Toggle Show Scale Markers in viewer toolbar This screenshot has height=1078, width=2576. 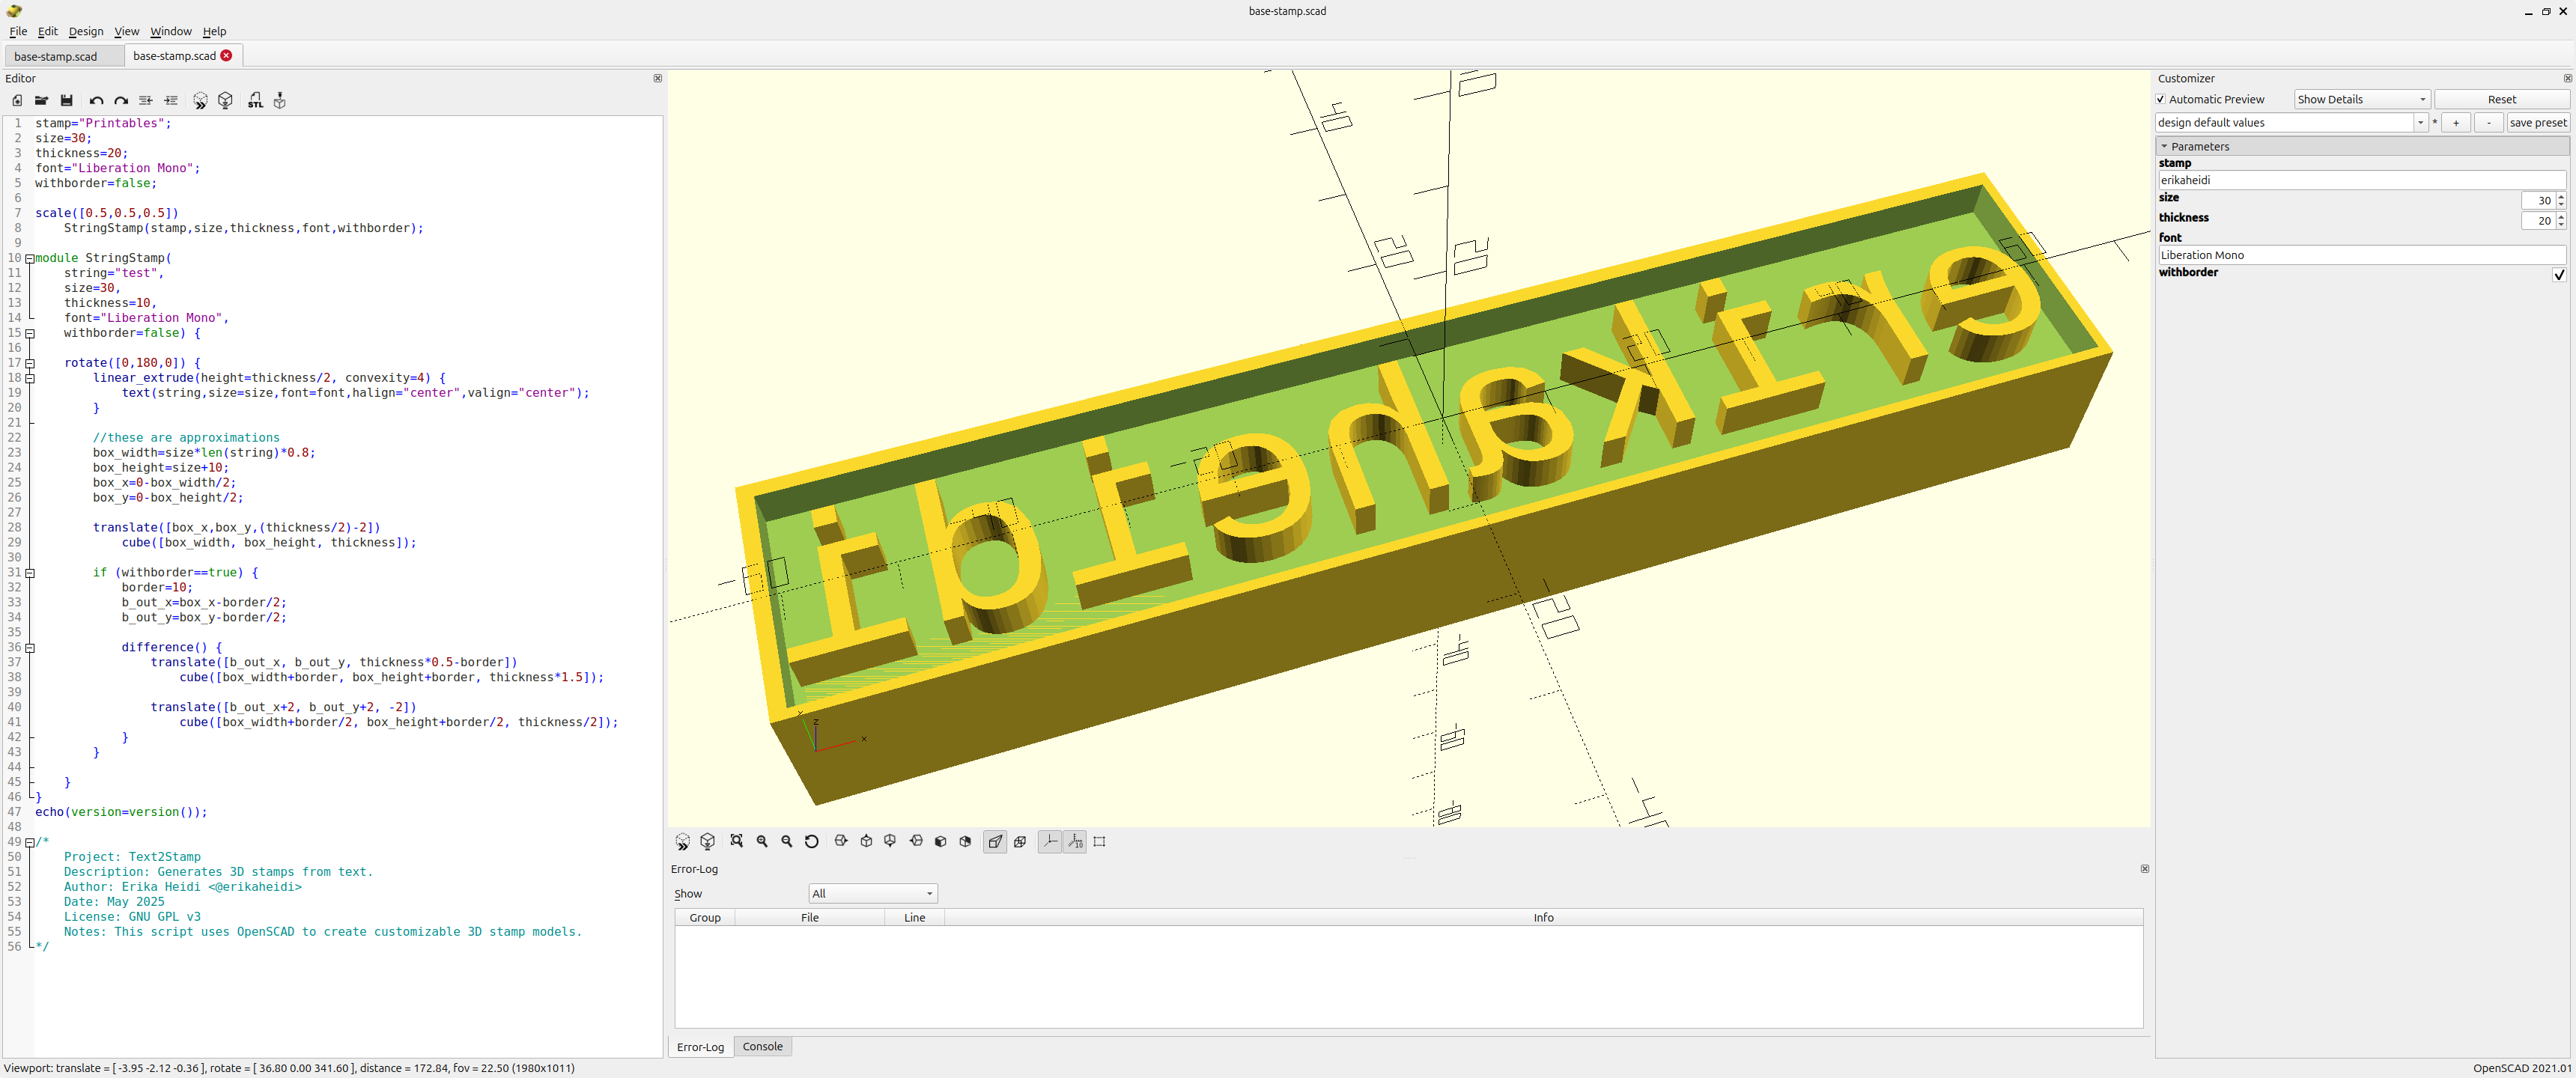tap(1075, 841)
